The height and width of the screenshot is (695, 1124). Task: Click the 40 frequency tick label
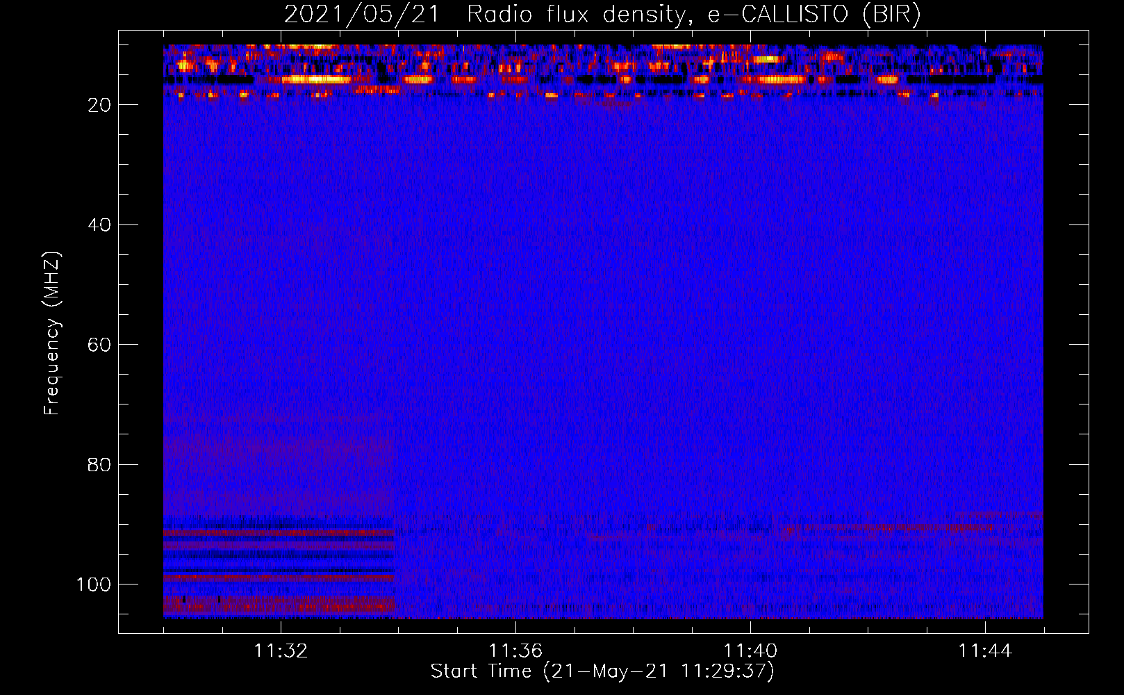[x=99, y=225]
